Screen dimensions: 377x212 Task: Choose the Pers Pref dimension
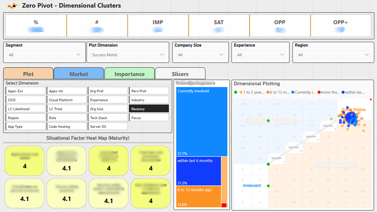pos(149,91)
